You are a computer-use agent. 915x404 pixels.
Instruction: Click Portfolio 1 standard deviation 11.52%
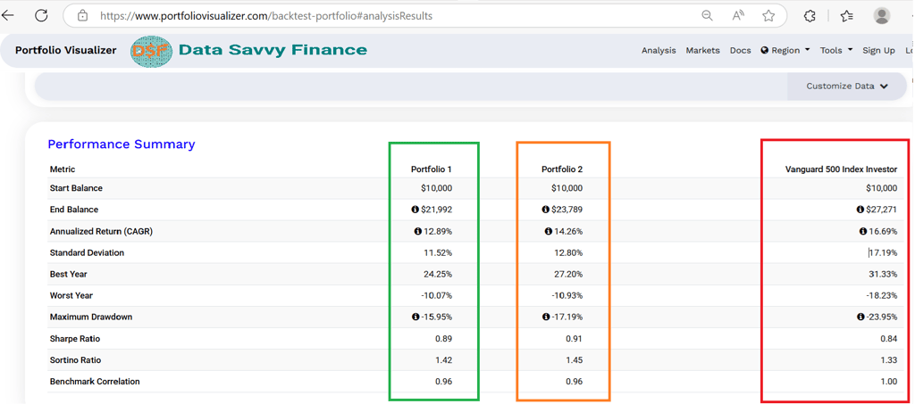click(x=438, y=252)
